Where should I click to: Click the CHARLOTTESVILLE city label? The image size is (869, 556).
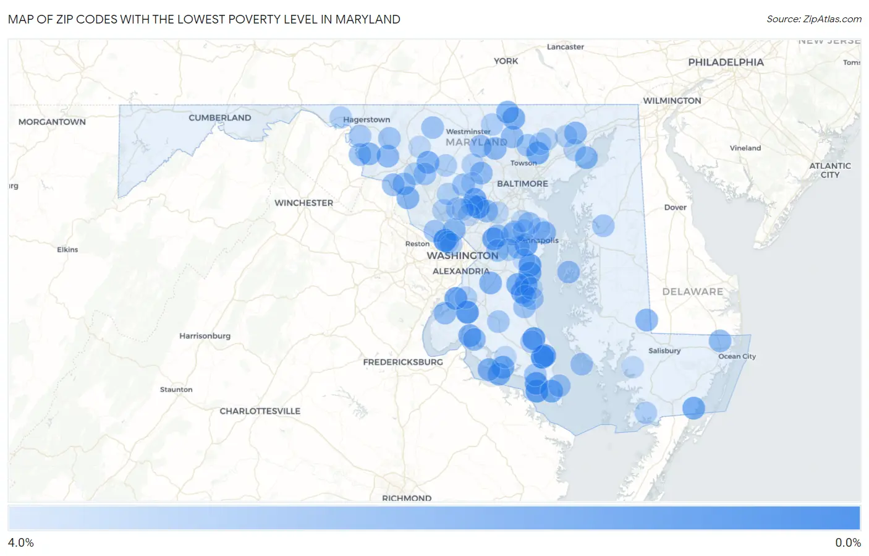pos(260,411)
